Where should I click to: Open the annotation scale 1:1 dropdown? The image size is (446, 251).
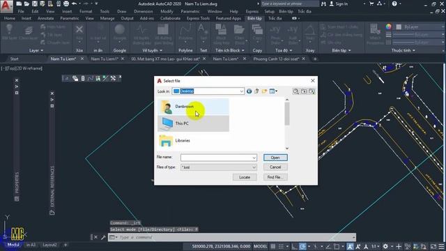pyautogui.click(x=376, y=246)
